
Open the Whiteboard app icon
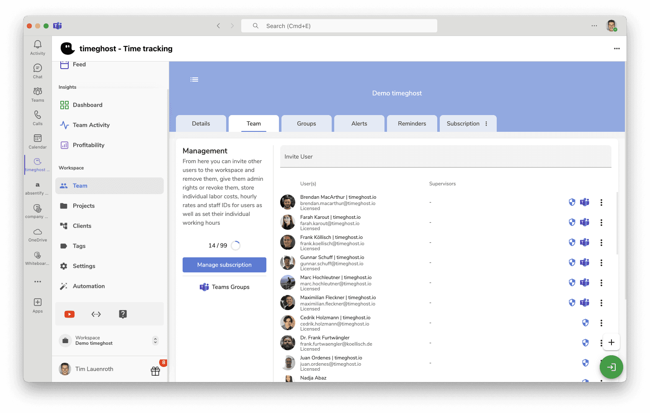pyautogui.click(x=38, y=255)
